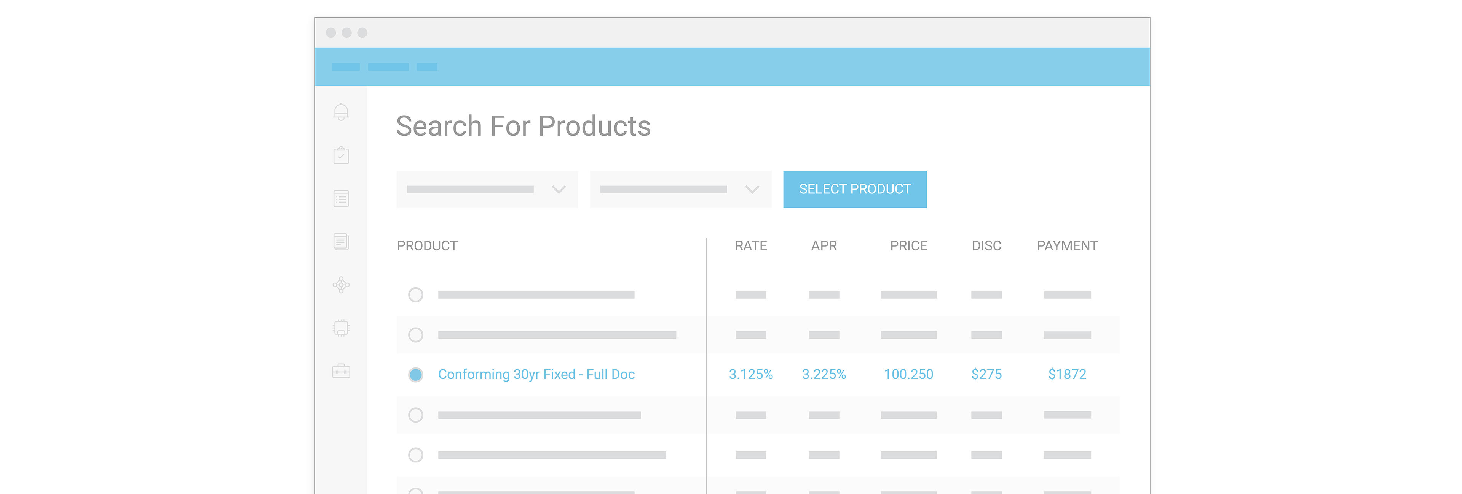Select the diamond network icon in sidebar

click(x=341, y=284)
